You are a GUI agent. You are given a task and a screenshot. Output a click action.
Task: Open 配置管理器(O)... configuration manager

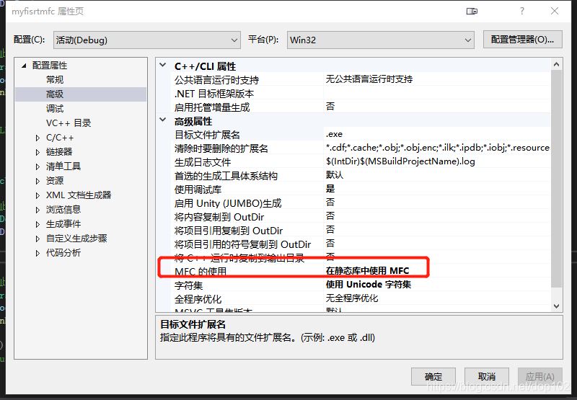coord(522,40)
